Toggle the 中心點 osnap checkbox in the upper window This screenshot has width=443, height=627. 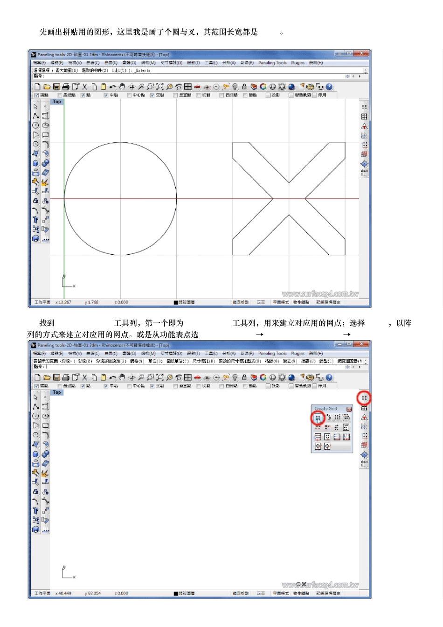pos(129,95)
